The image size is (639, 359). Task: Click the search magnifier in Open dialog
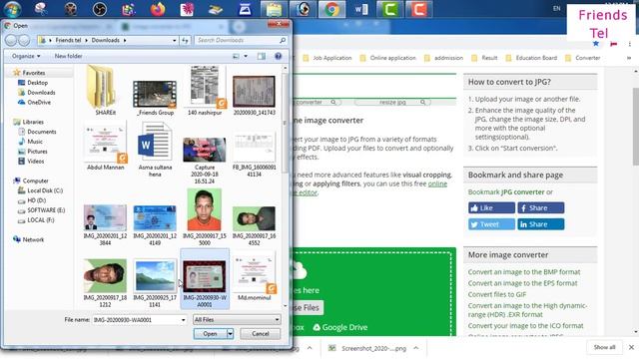[x=283, y=40]
